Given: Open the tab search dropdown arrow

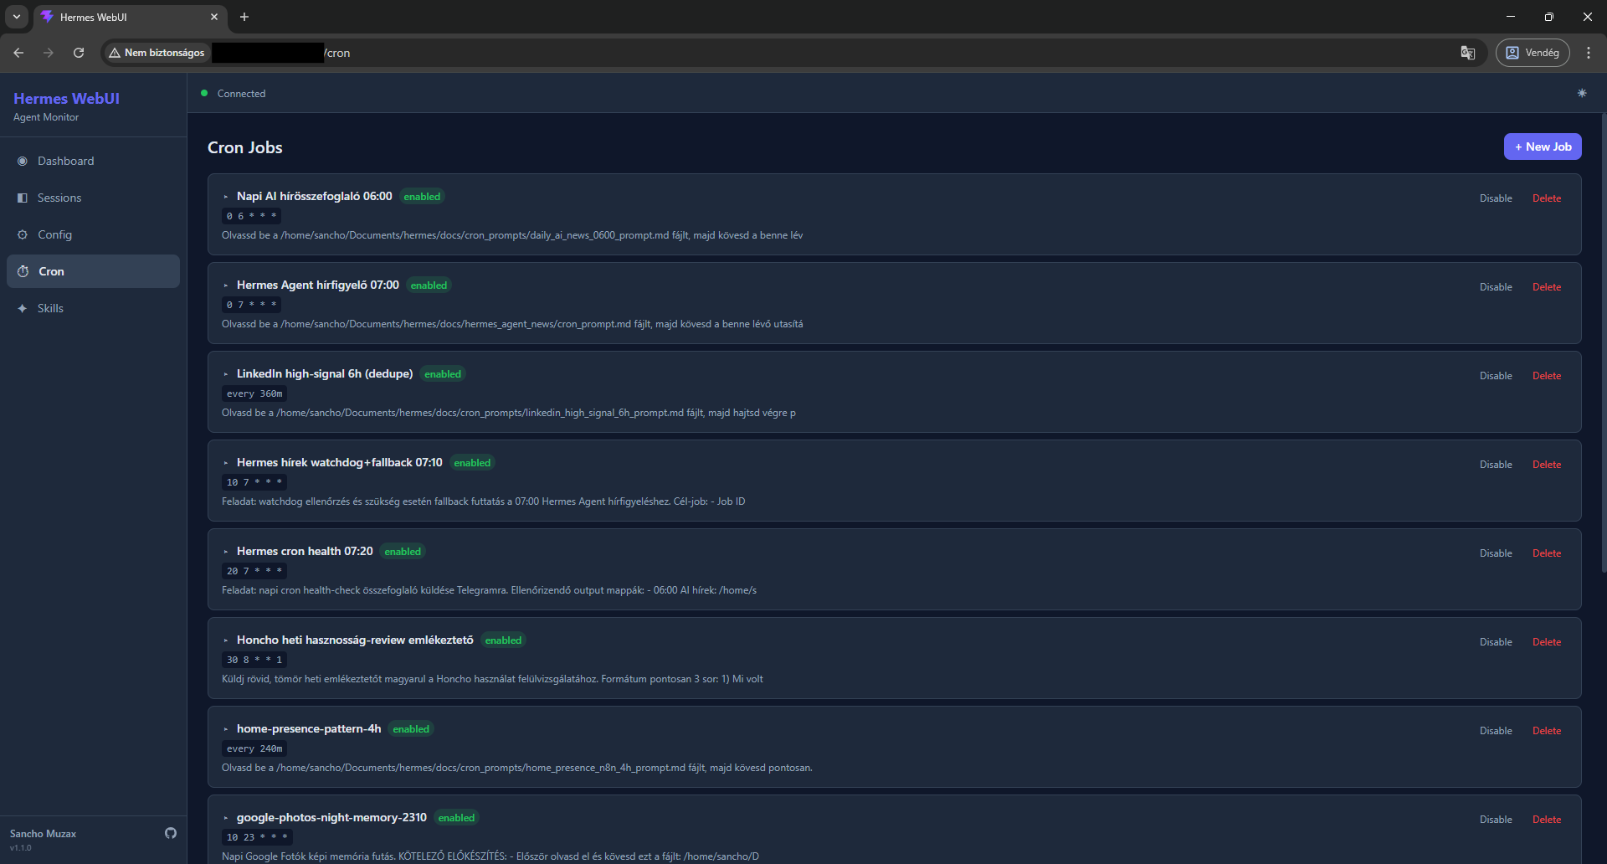Looking at the screenshot, I should [17, 17].
